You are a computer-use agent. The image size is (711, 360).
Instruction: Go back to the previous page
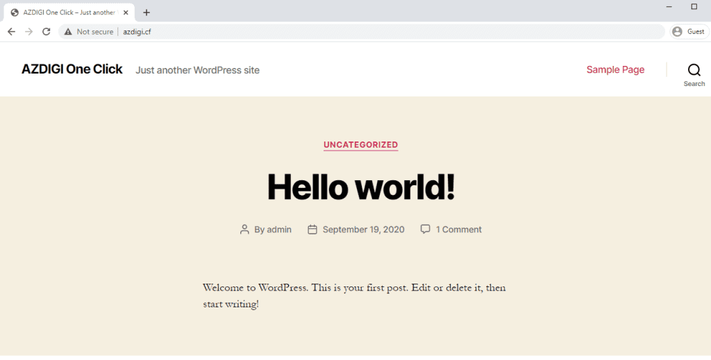pyautogui.click(x=11, y=32)
